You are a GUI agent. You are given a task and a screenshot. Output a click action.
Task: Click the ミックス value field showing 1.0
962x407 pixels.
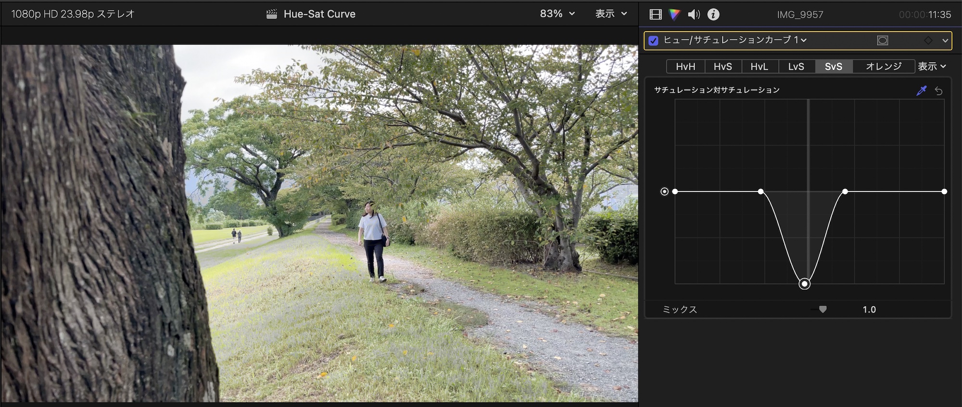click(869, 310)
